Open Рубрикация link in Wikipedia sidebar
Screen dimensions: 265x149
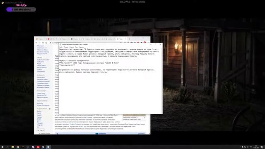tap(40, 46)
